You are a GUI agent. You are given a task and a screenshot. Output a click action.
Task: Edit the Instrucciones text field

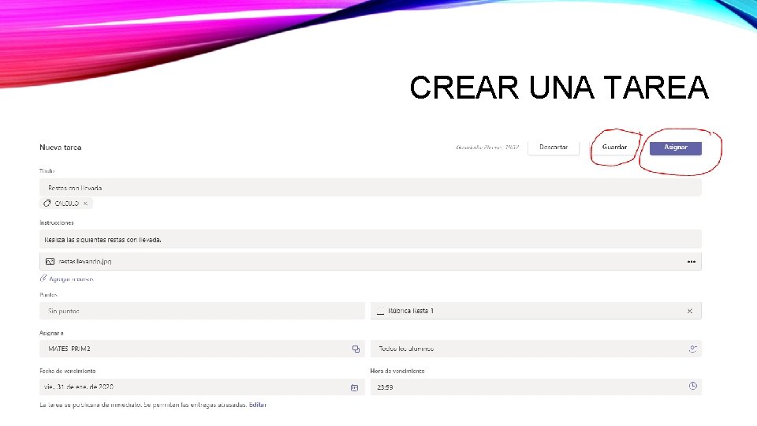click(x=371, y=240)
